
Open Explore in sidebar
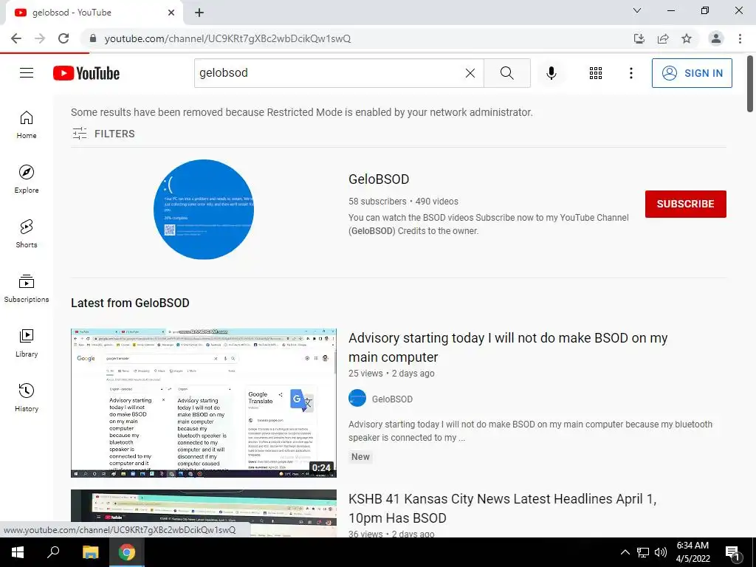[x=27, y=179]
